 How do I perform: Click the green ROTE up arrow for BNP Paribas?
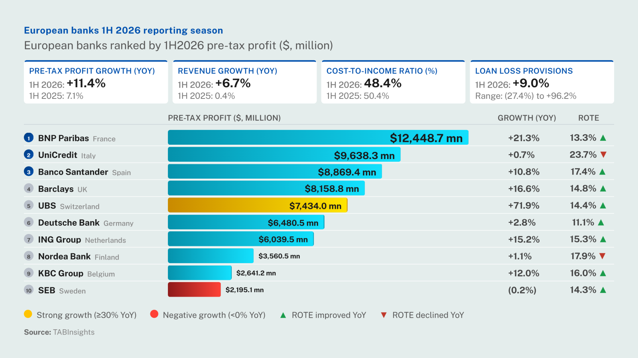coord(603,138)
